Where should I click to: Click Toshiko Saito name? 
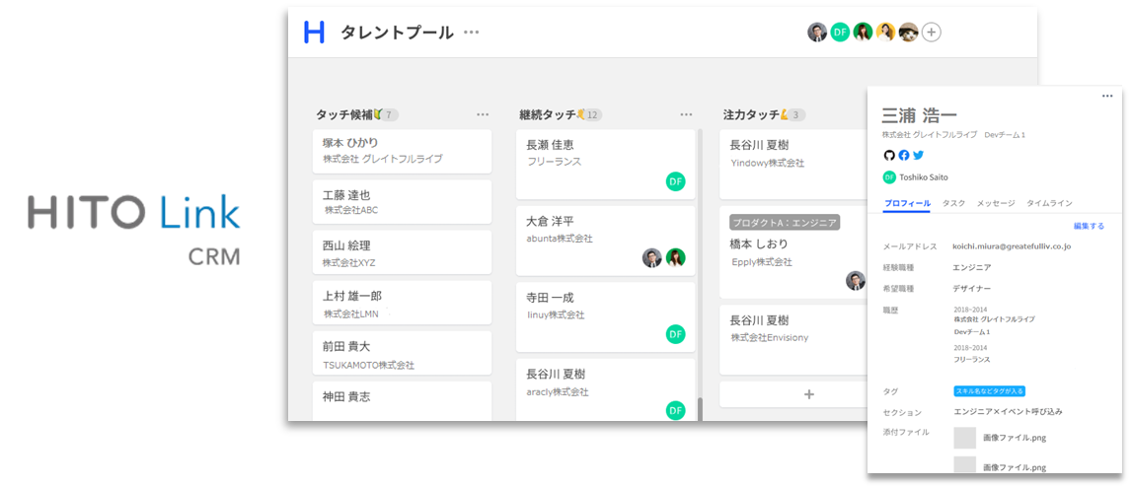point(924,177)
